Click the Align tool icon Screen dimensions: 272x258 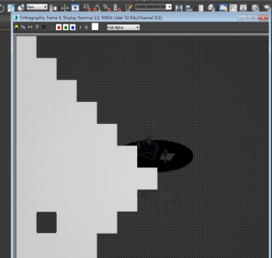click(x=189, y=8)
